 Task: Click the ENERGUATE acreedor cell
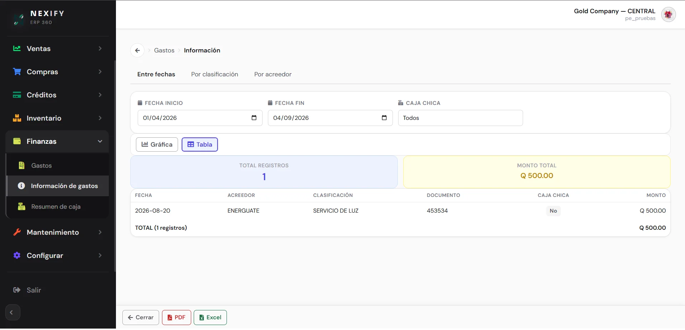tap(243, 211)
